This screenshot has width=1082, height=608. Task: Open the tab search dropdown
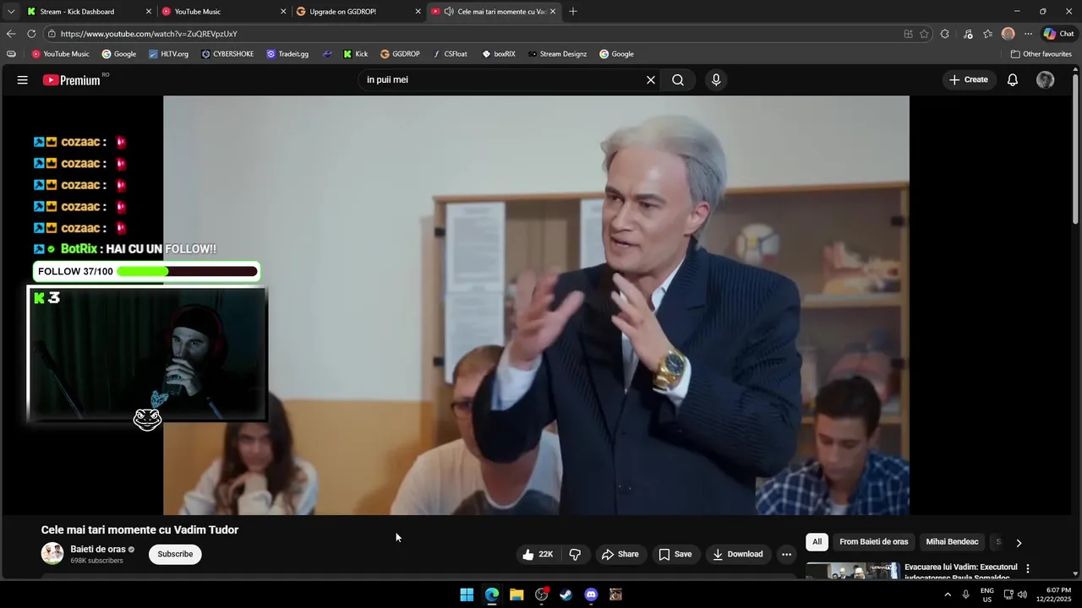pyautogui.click(x=10, y=12)
